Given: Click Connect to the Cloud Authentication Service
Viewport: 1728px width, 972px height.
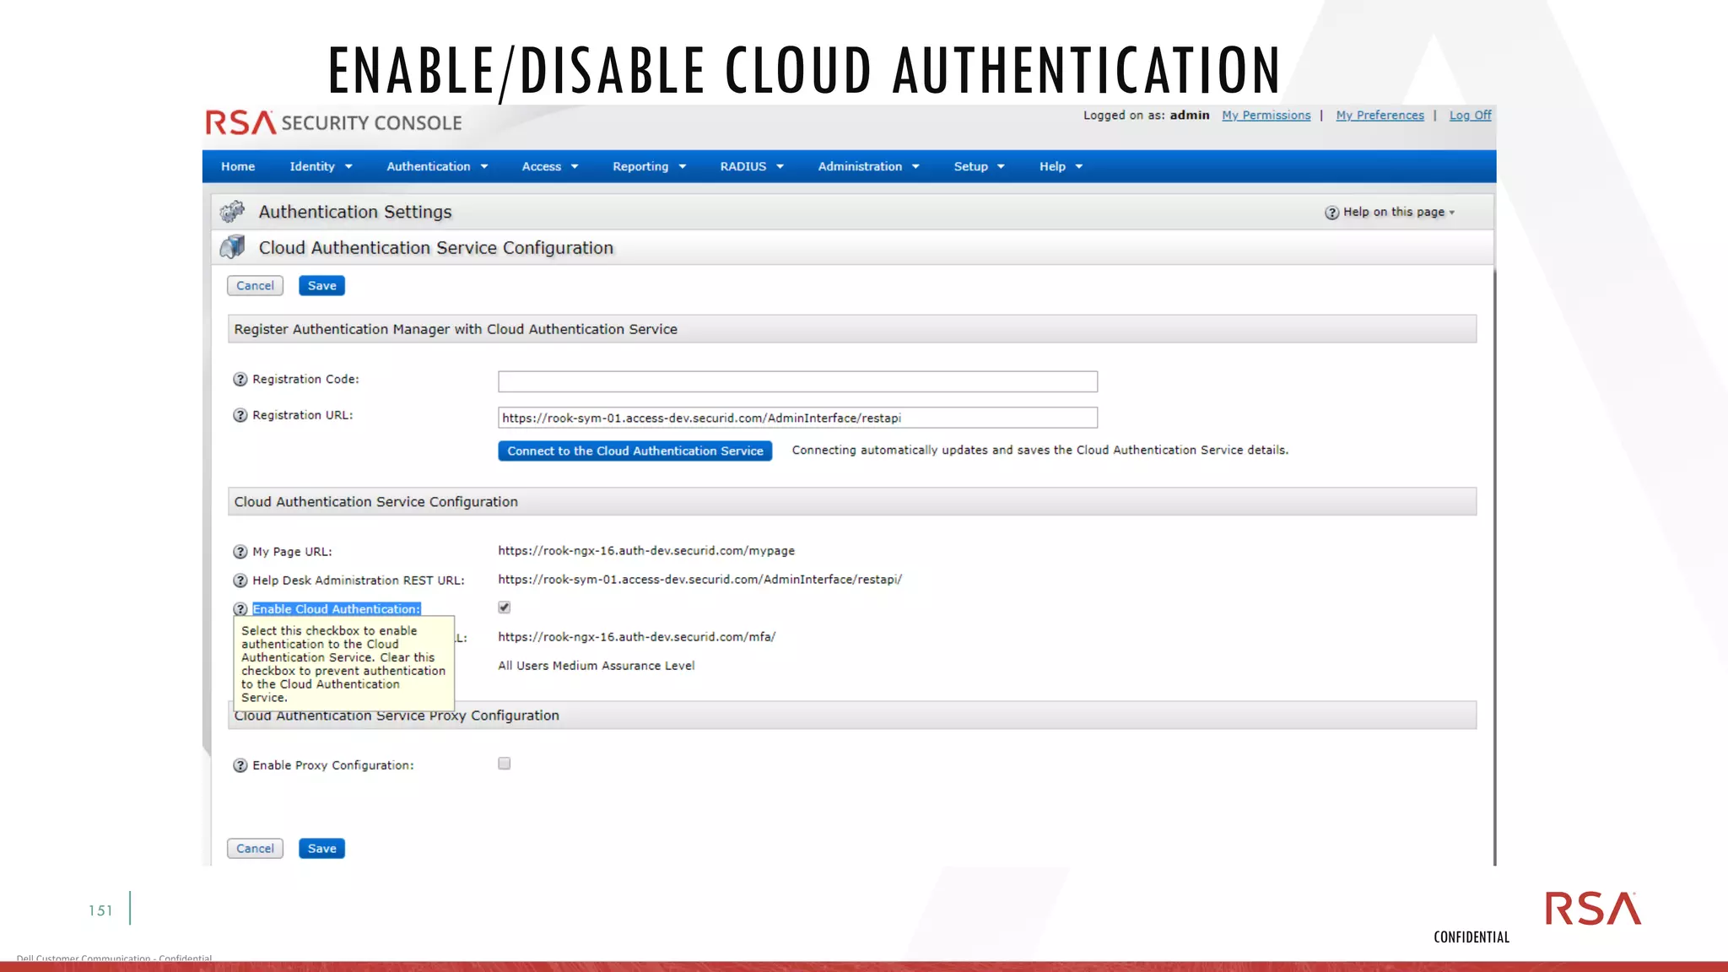Looking at the screenshot, I should point(634,451).
